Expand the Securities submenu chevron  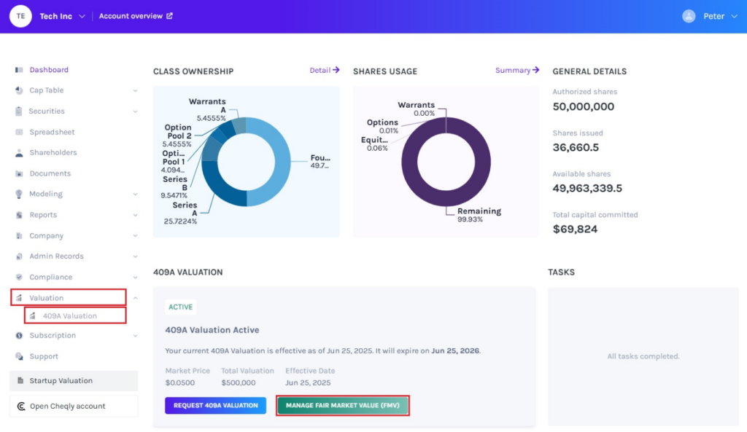pos(135,111)
